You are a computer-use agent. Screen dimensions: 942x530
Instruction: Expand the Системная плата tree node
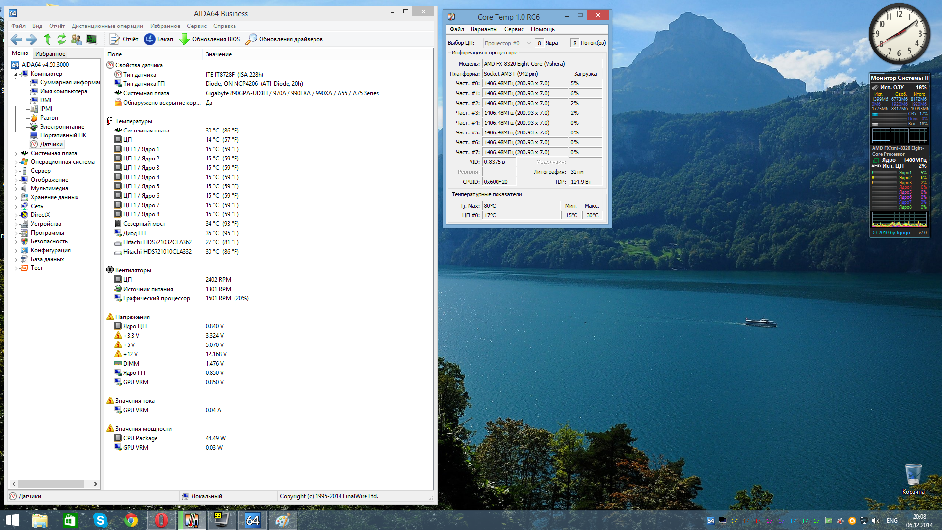coord(16,154)
